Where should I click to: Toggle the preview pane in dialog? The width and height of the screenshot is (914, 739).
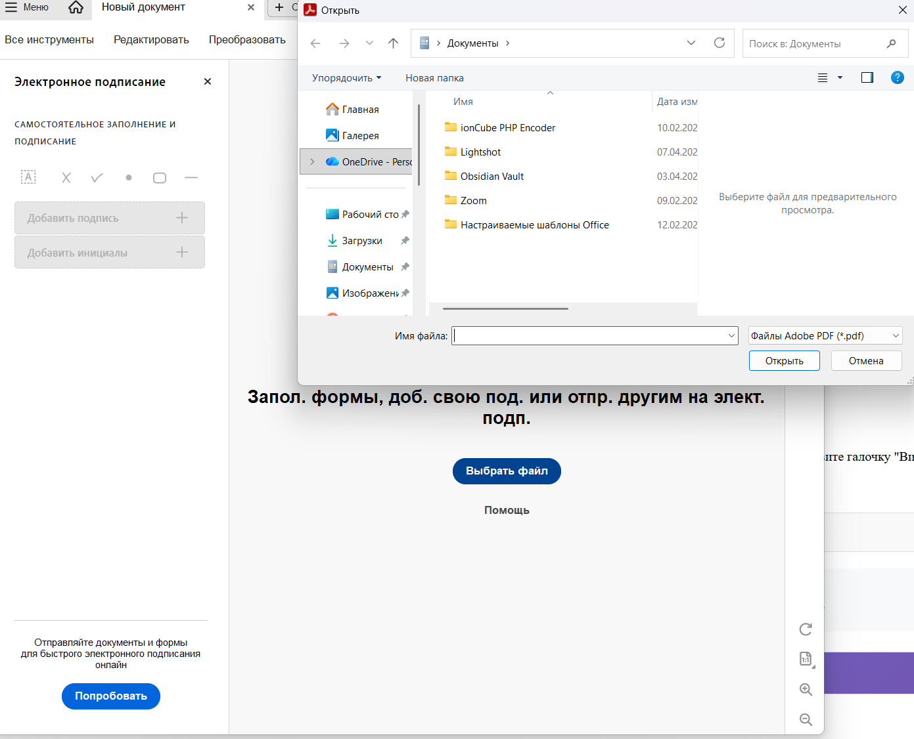(x=867, y=78)
